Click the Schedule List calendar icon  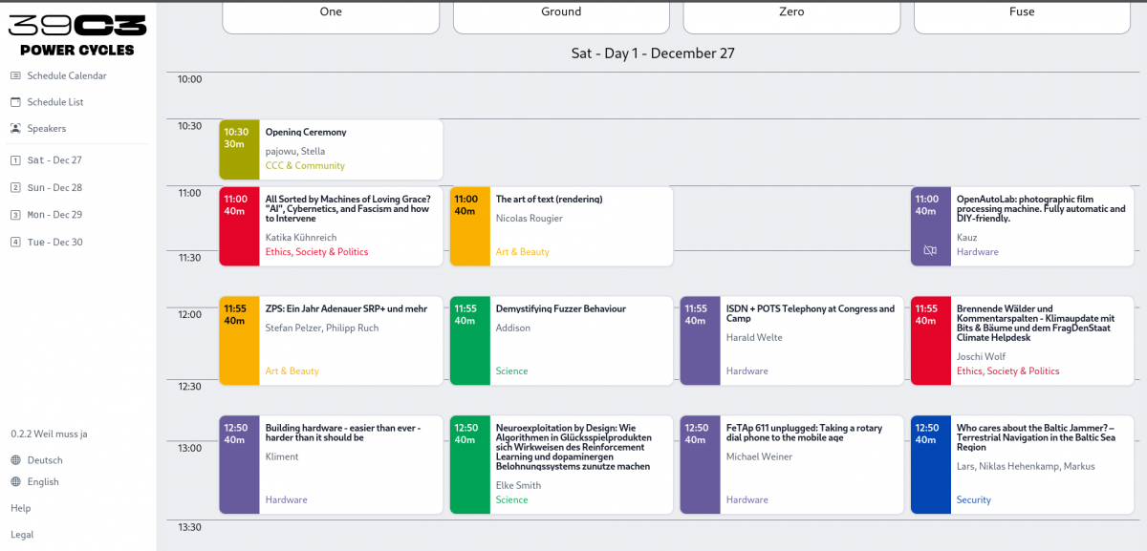tap(15, 102)
